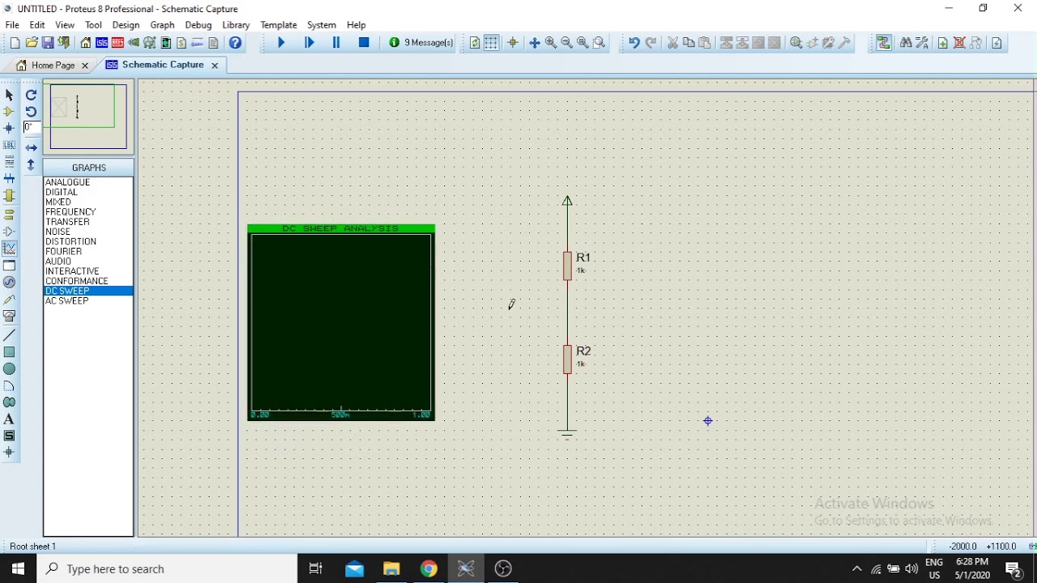
Task: Open File Explorer from the taskbar
Action: (x=391, y=568)
